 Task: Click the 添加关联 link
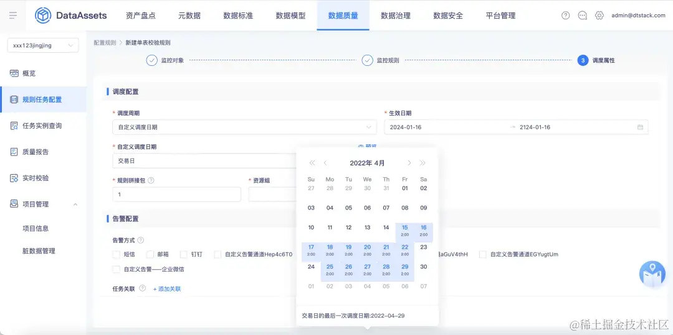tap(167, 289)
